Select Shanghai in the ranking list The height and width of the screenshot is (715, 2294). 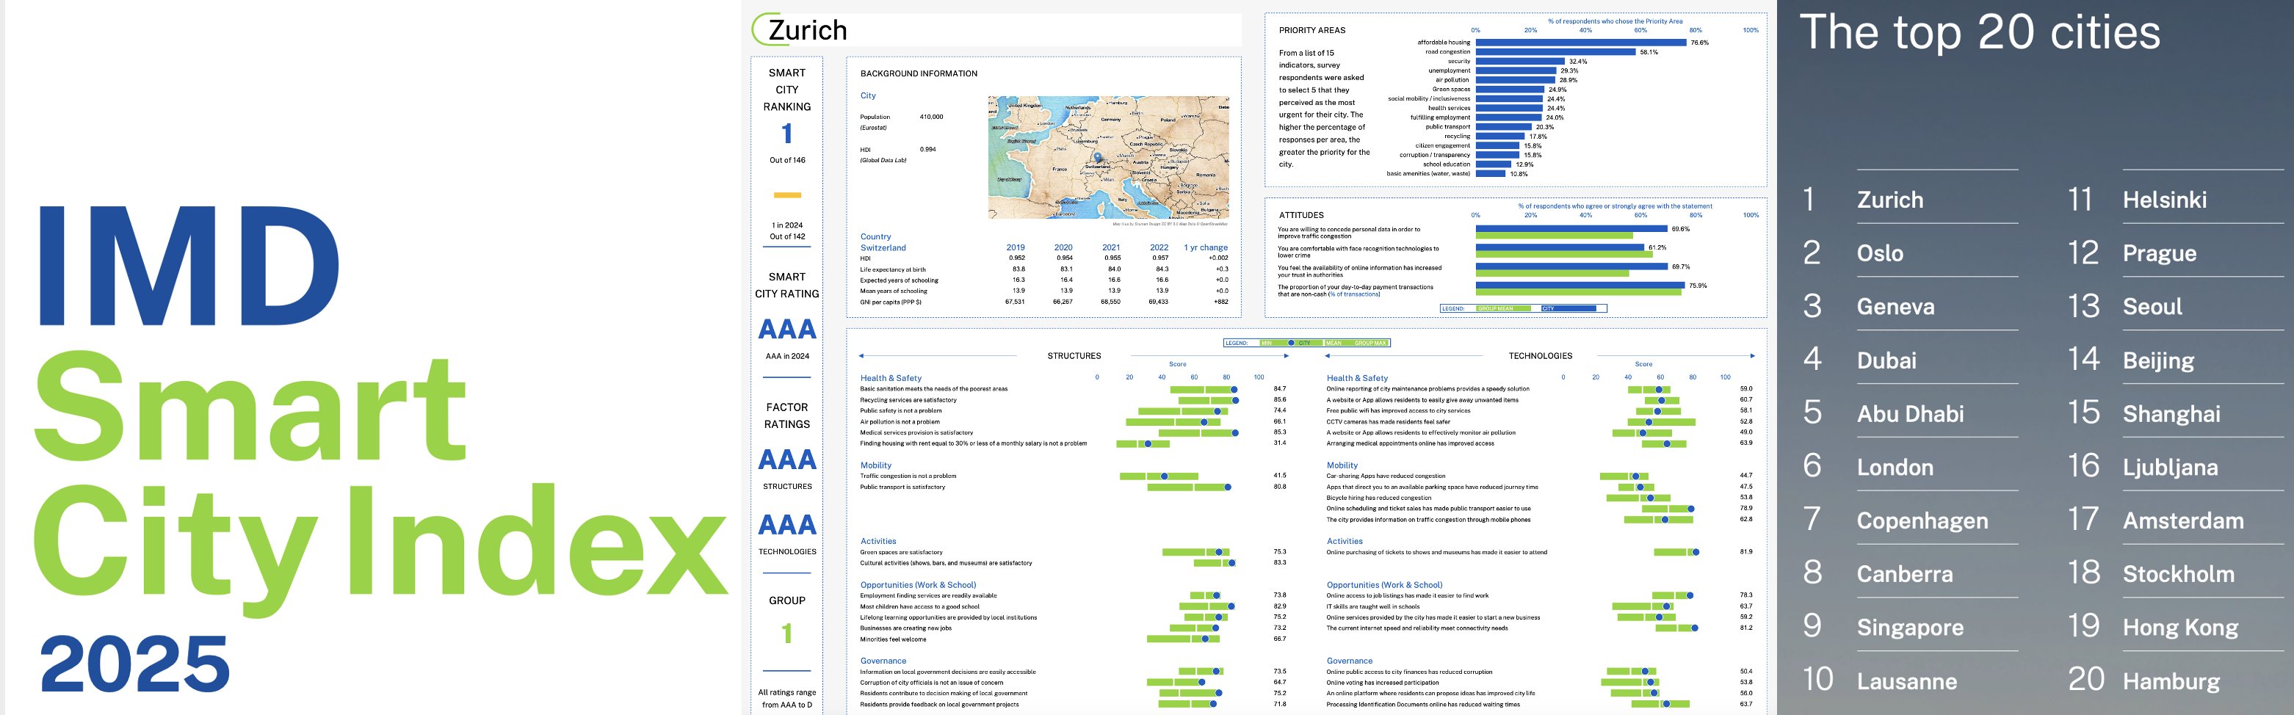pos(2171,414)
